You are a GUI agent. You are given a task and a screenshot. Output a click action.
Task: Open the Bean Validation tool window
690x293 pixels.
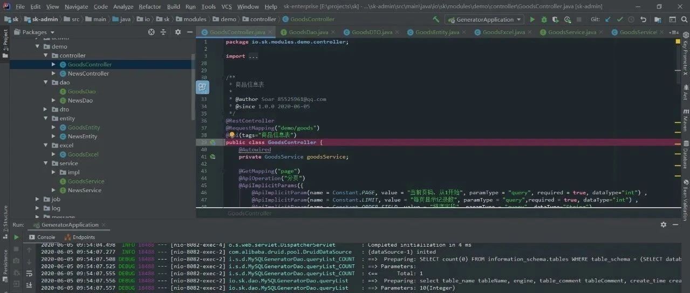click(685, 200)
